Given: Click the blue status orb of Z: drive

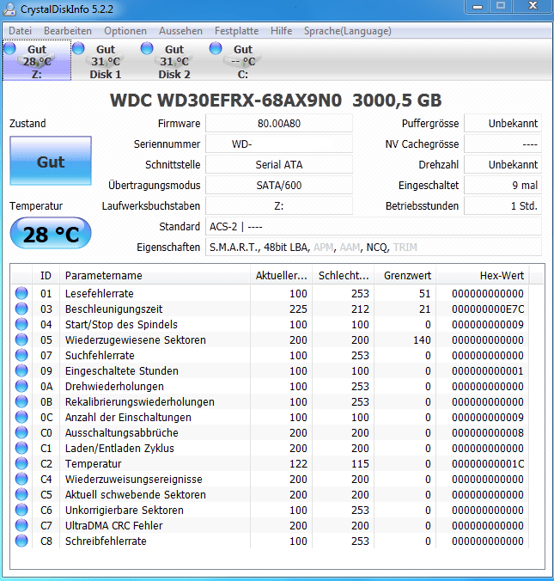Looking at the screenshot, I should pos(10,48).
